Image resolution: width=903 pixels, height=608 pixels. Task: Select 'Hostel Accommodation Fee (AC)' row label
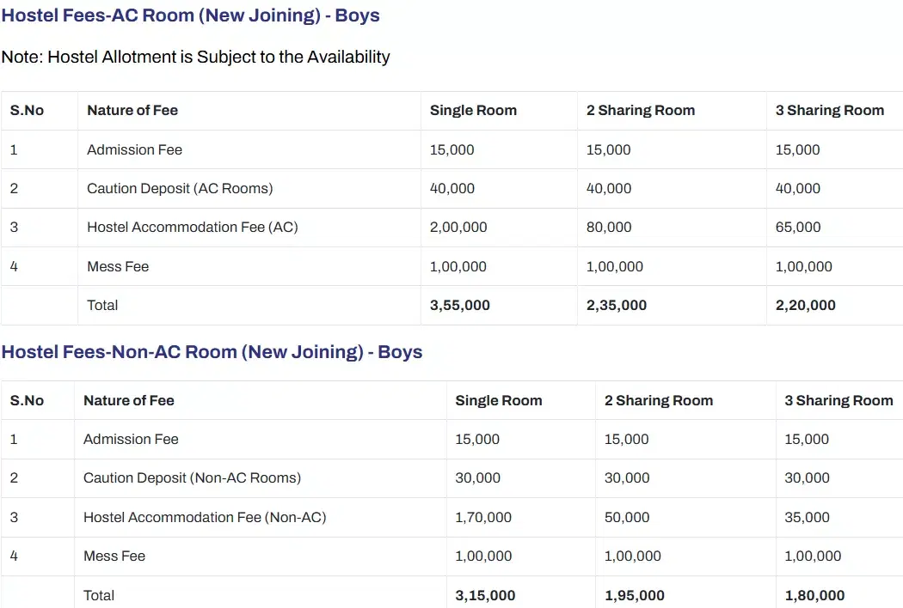pos(192,228)
